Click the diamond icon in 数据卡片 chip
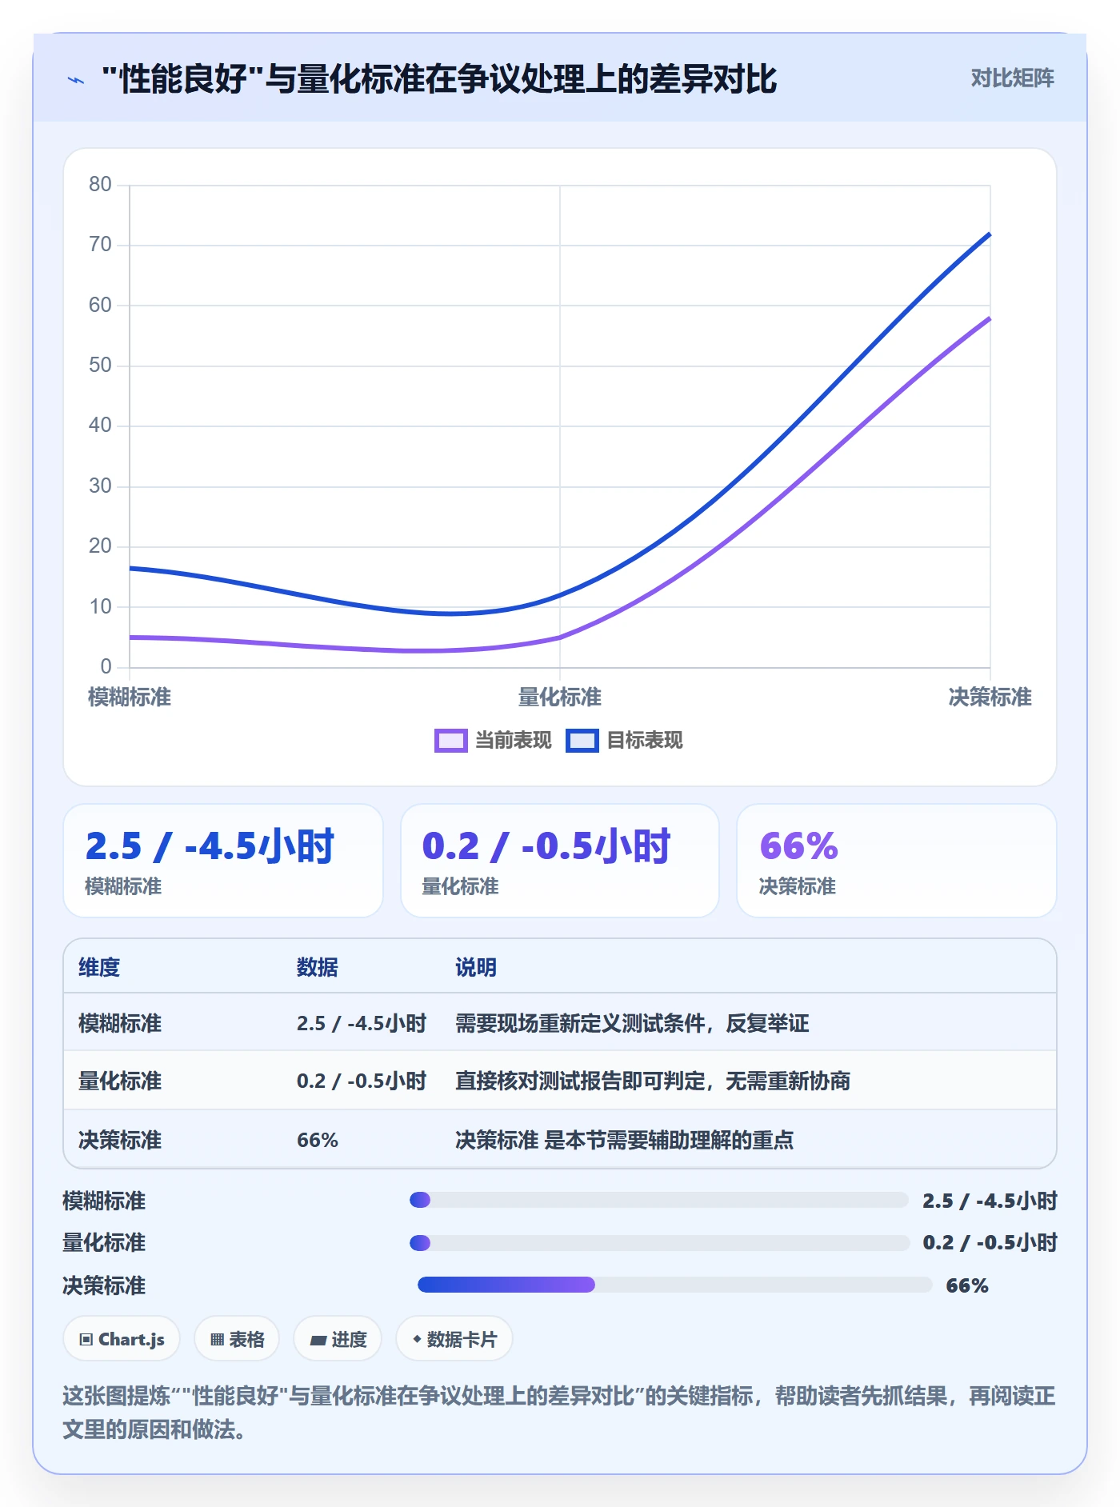The width and height of the screenshot is (1120, 1507). coord(417,1339)
